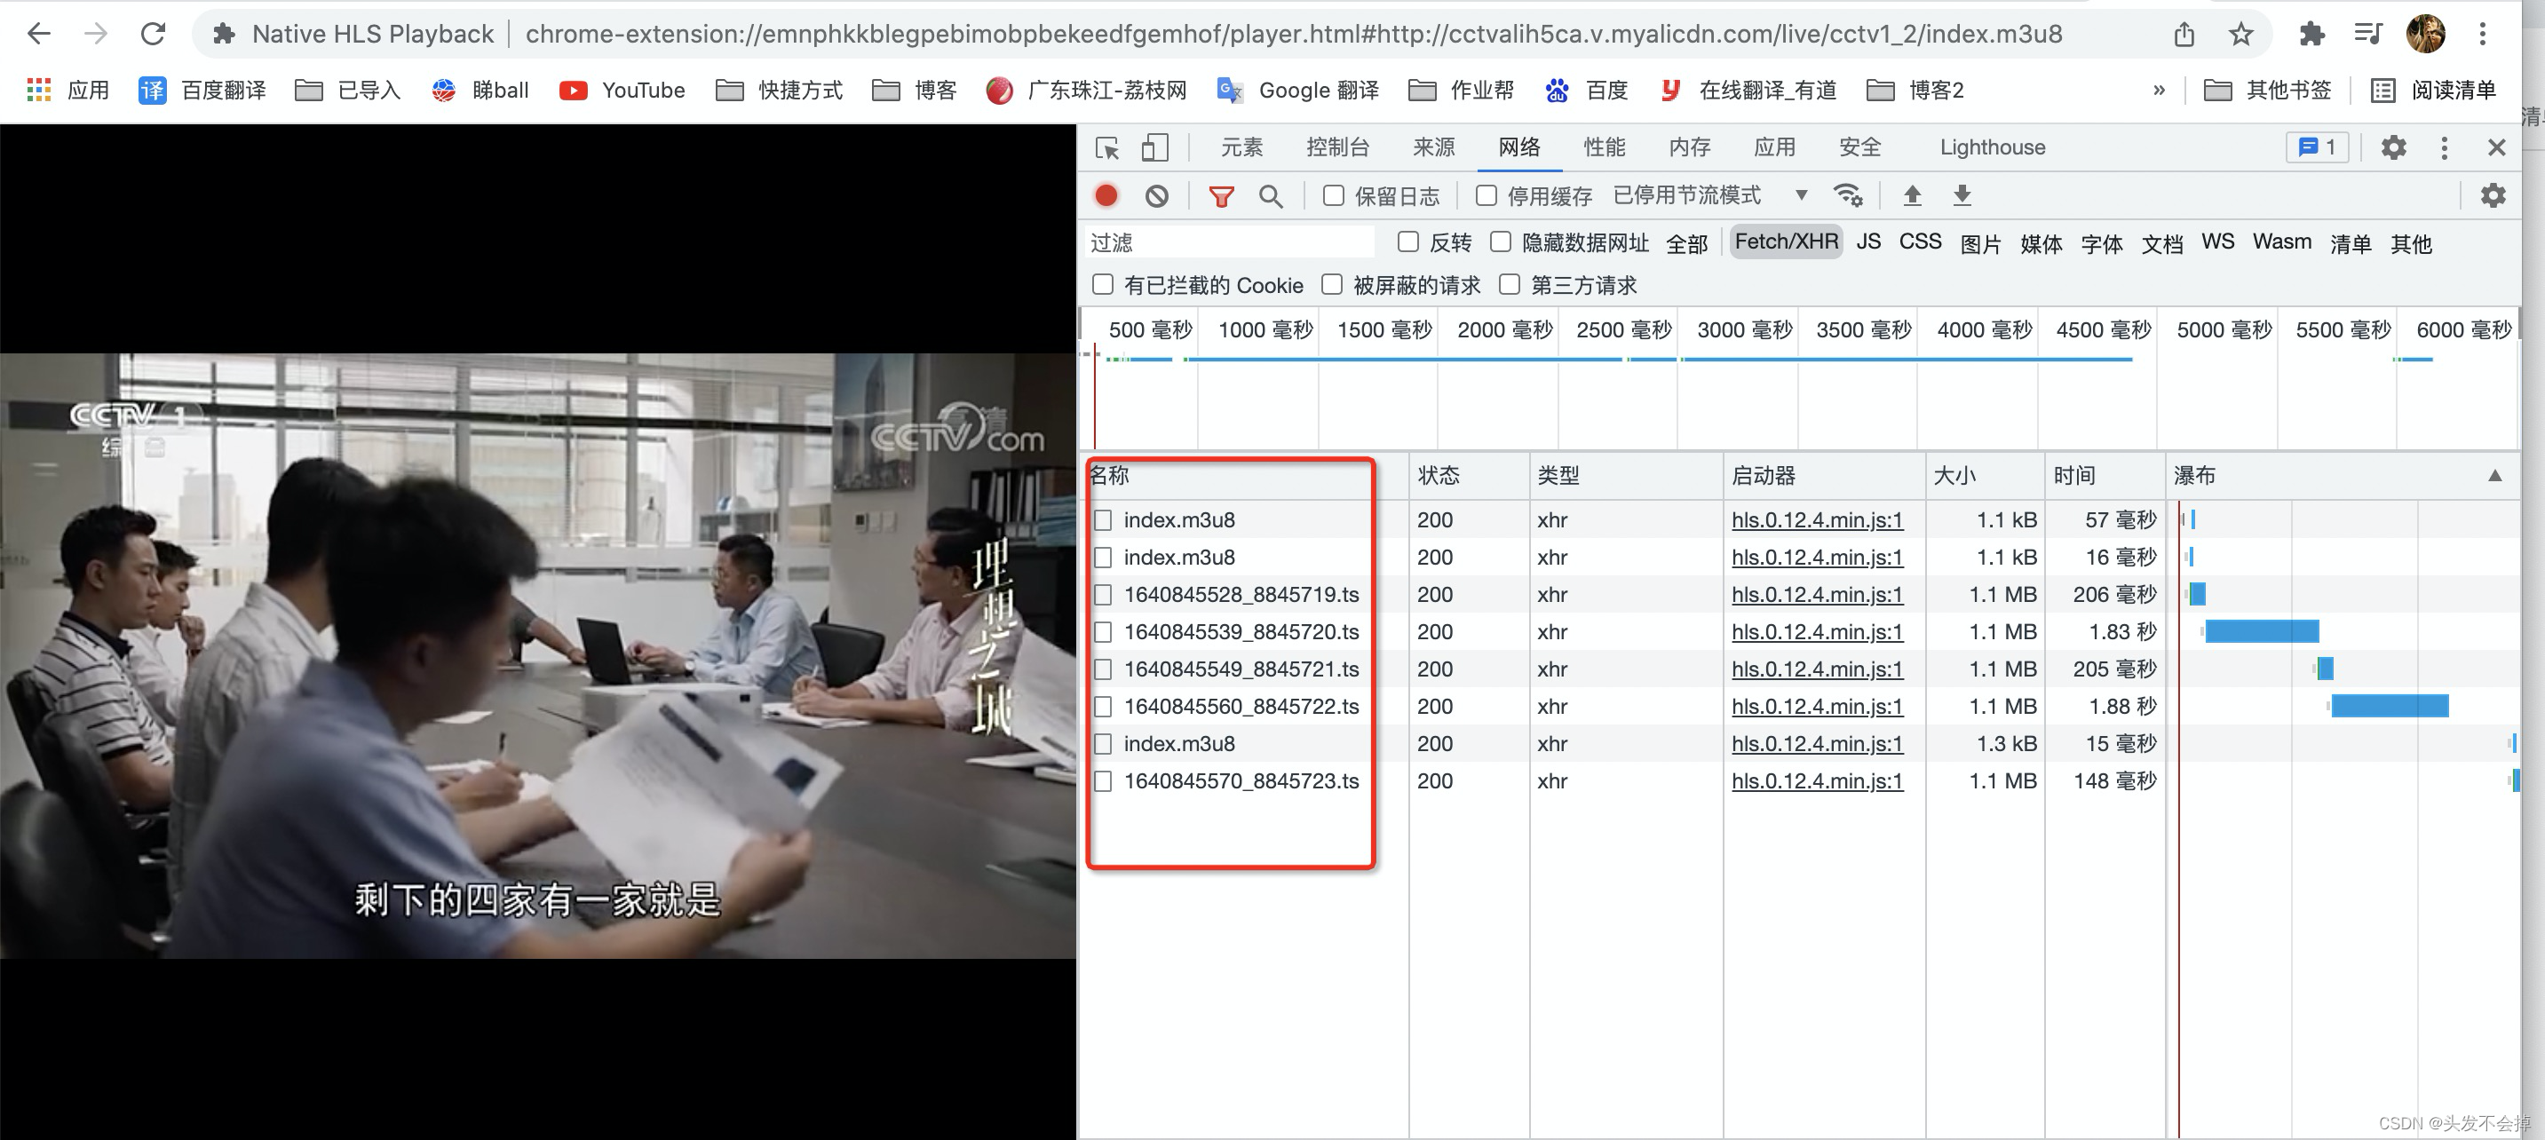Click the browser forward arrow

point(96,34)
